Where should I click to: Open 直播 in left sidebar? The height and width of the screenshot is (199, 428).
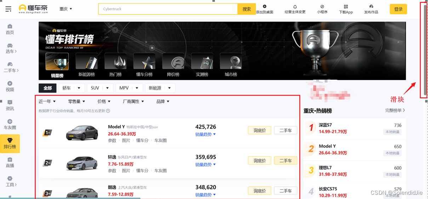click(x=10, y=163)
